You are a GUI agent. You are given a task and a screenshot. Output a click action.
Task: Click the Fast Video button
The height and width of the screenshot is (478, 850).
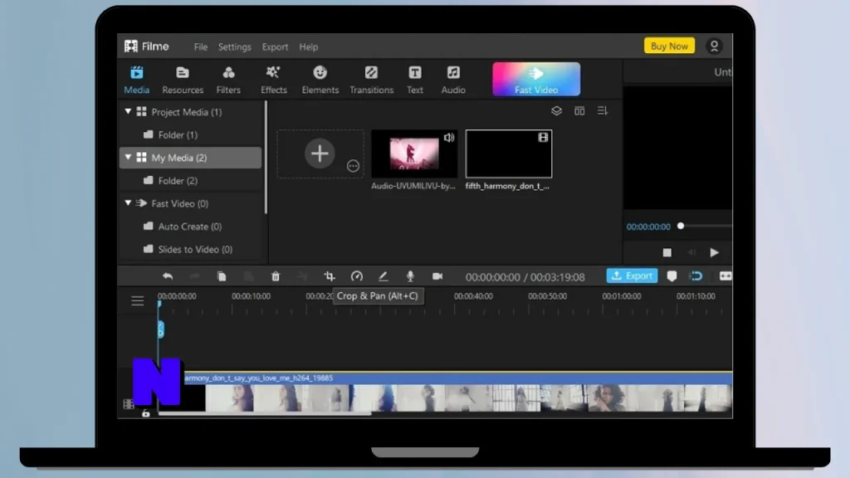[x=536, y=79]
